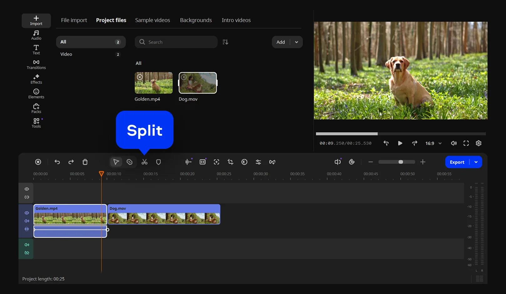Viewport: 506px width, 294px height.
Task: Open the 16:9 aspect ratio dropdown
Action: (433, 143)
